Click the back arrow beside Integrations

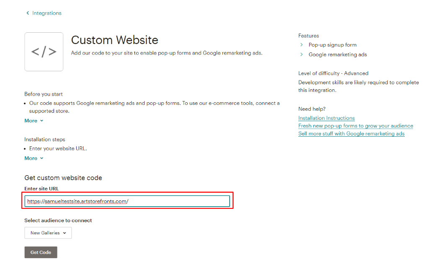[x=28, y=13]
